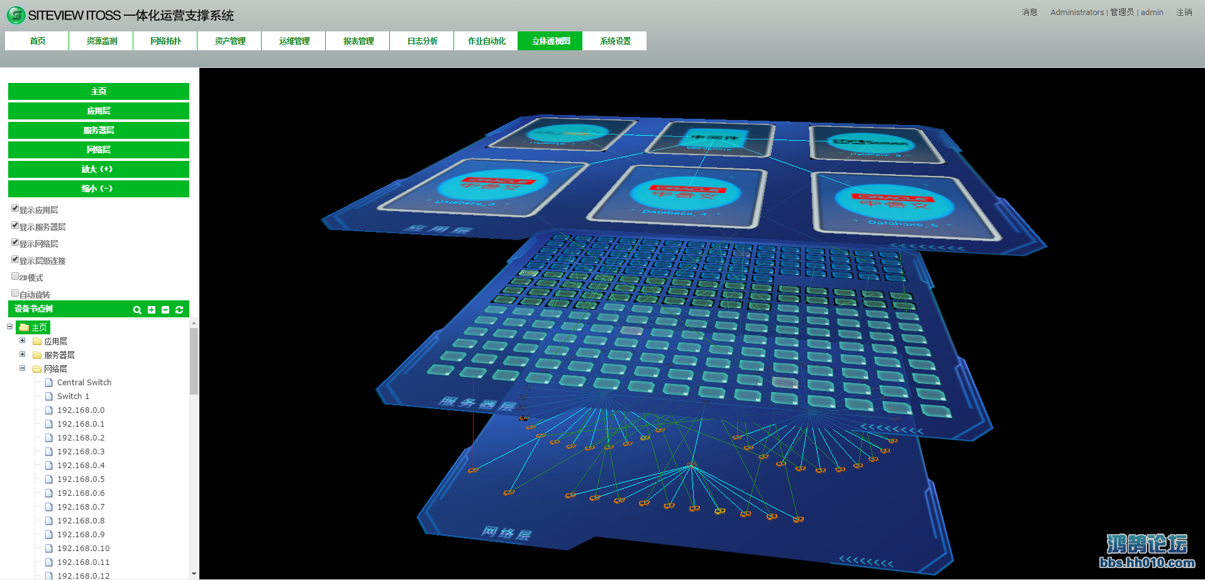Image resolution: width=1205 pixels, height=580 pixels.
Task: Select 192.168.0.1 tree item
Action: point(81,424)
